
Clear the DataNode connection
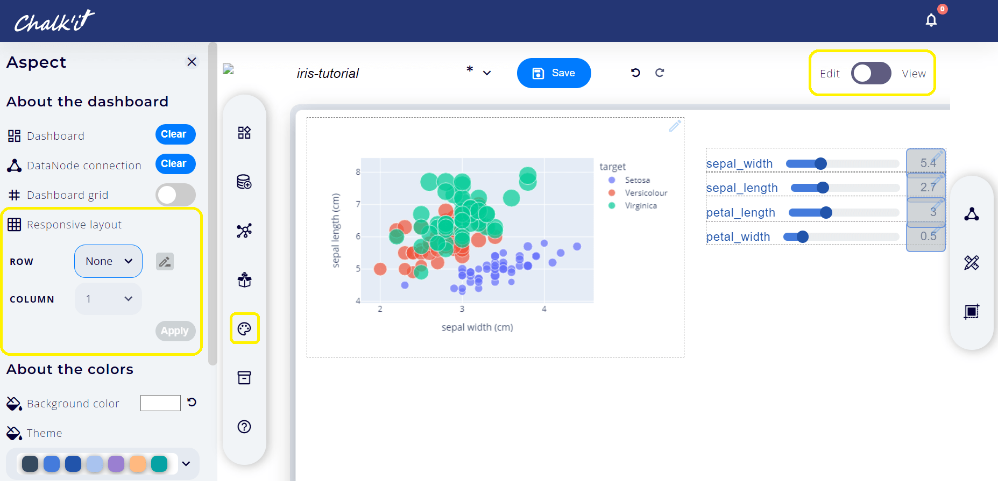point(175,164)
